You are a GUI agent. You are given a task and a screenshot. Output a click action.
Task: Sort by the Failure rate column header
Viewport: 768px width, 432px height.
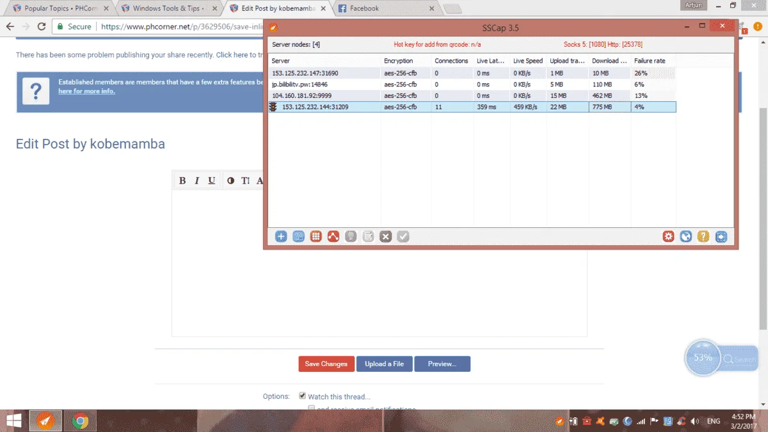653,61
